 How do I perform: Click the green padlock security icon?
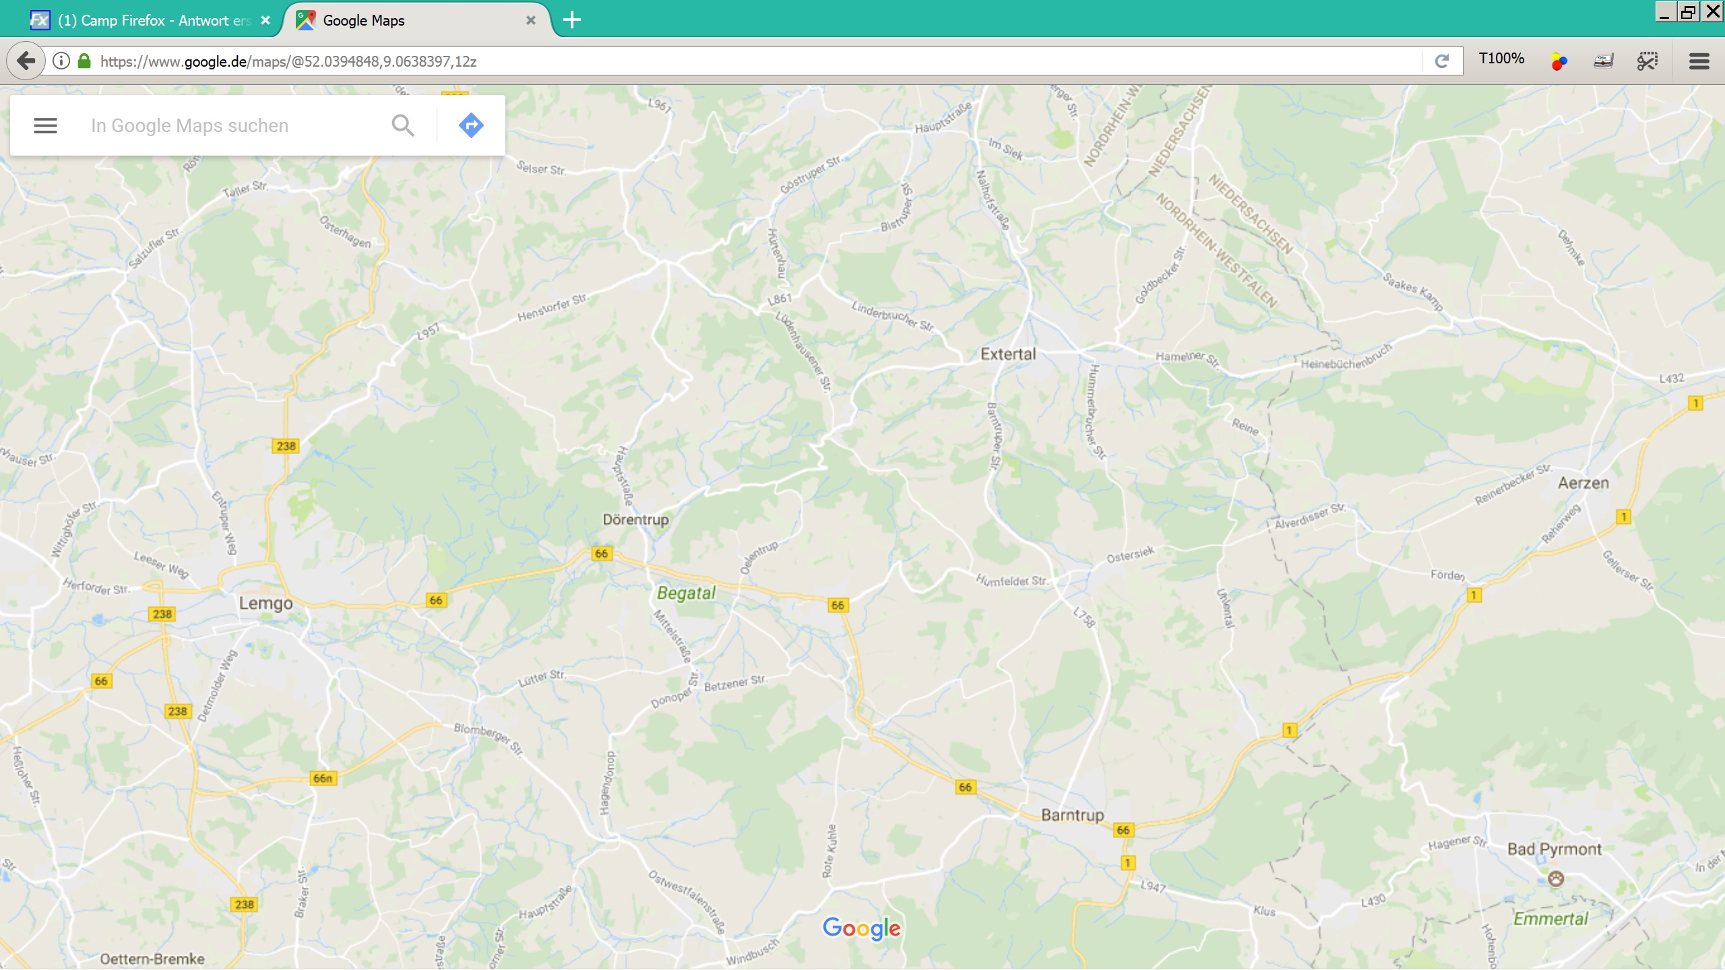84,61
